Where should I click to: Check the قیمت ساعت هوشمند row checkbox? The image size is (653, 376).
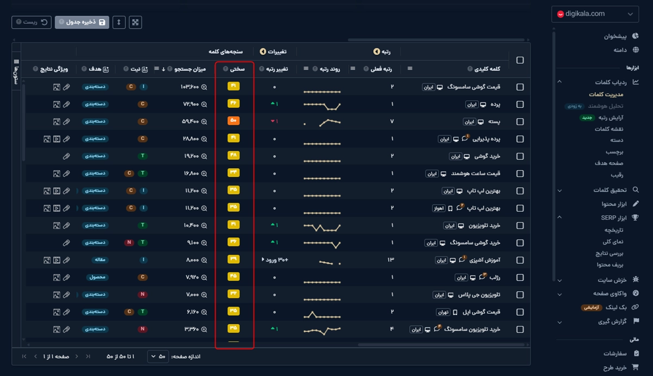click(520, 174)
